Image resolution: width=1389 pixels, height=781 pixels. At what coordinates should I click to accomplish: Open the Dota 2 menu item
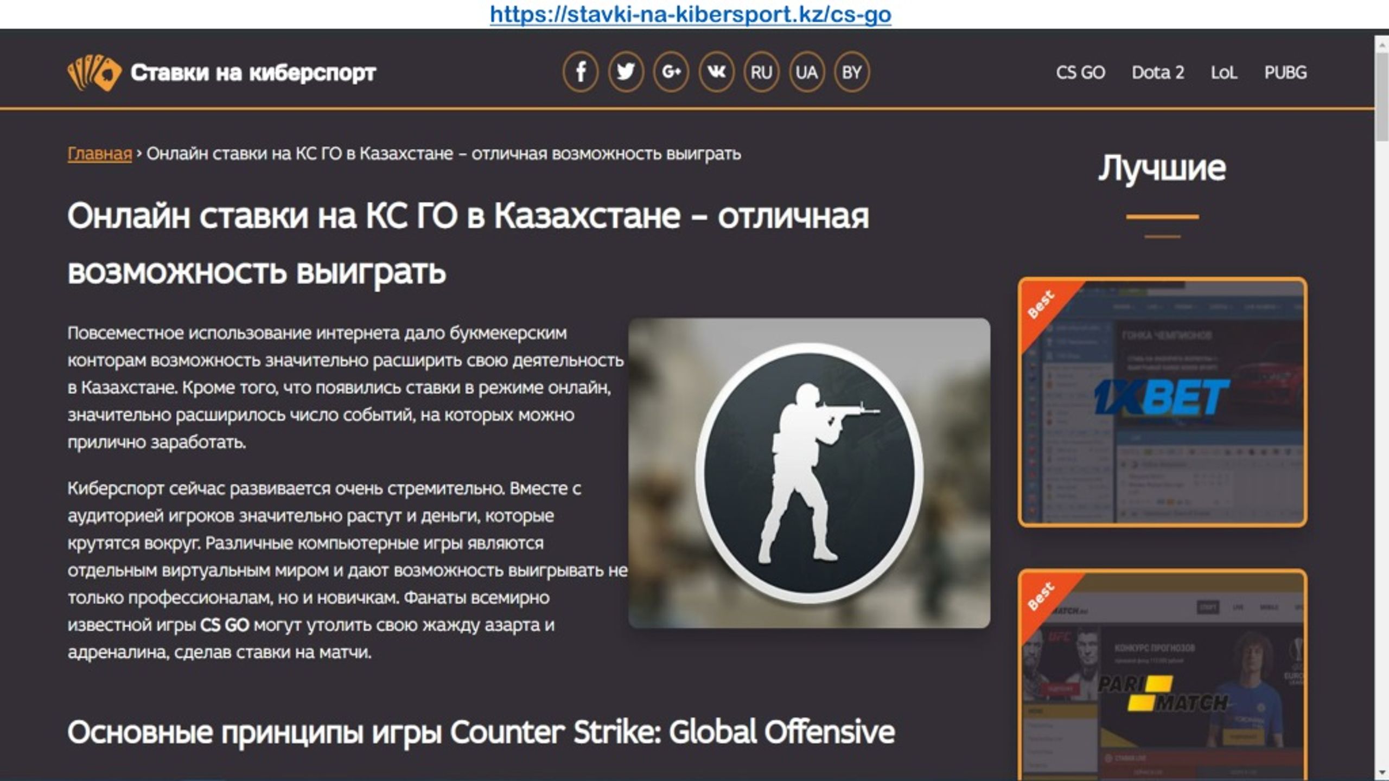tap(1157, 72)
